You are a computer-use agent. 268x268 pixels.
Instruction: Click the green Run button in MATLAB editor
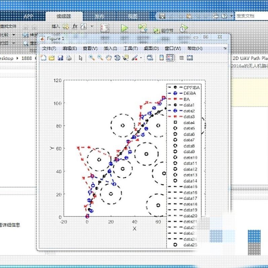pyautogui.click(x=124, y=28)
